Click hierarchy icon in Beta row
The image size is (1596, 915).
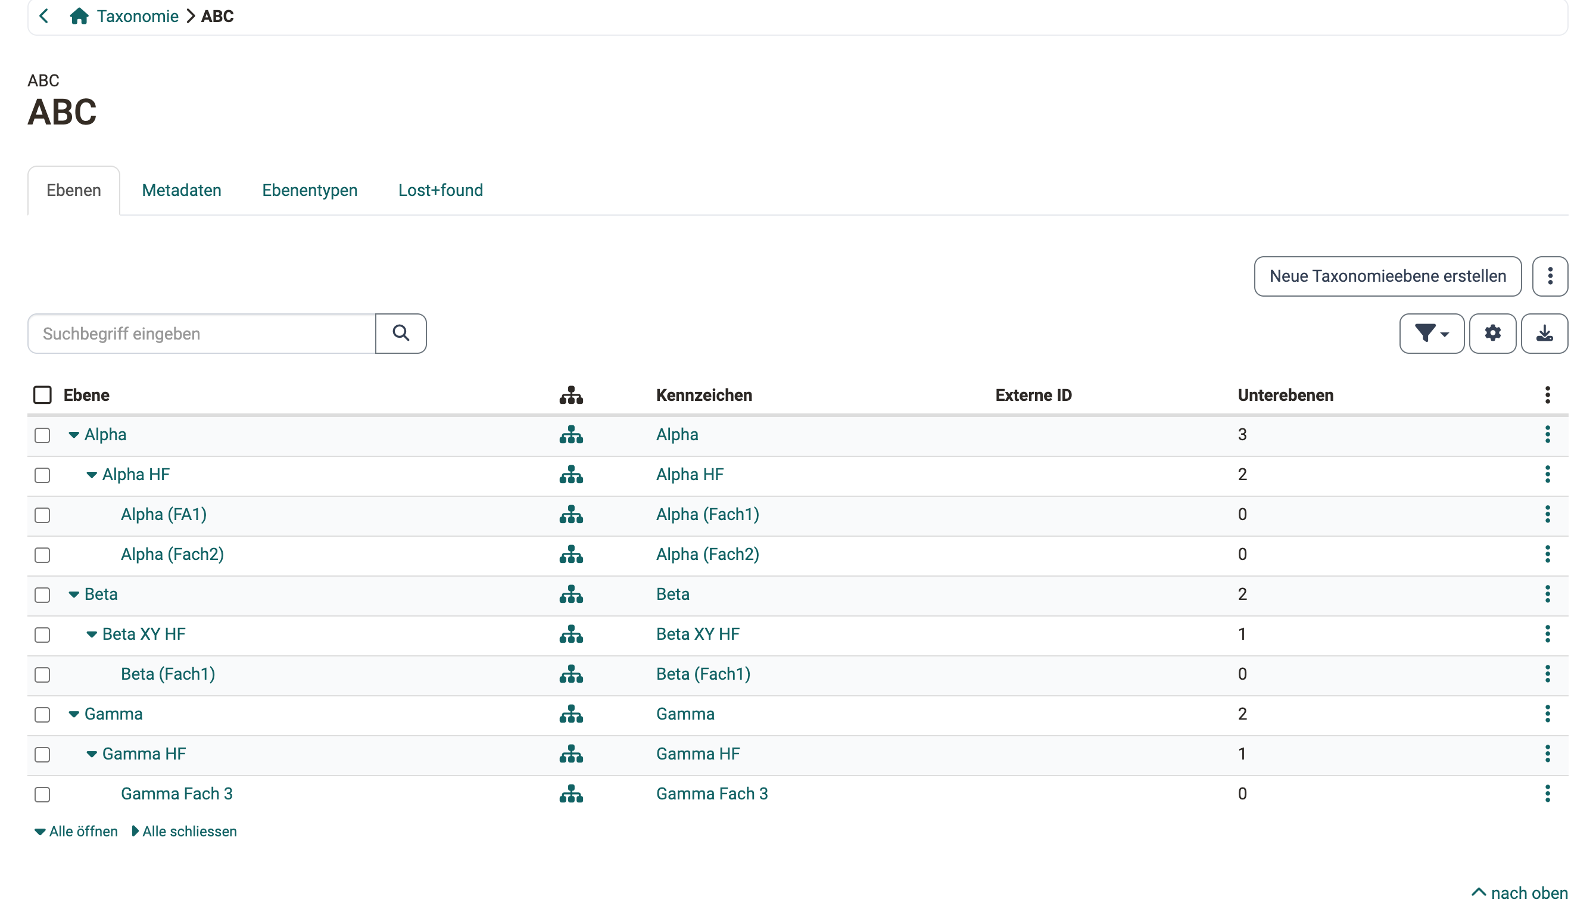[571, 595]
